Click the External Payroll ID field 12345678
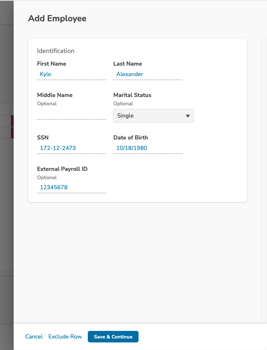 pos(72,187)
